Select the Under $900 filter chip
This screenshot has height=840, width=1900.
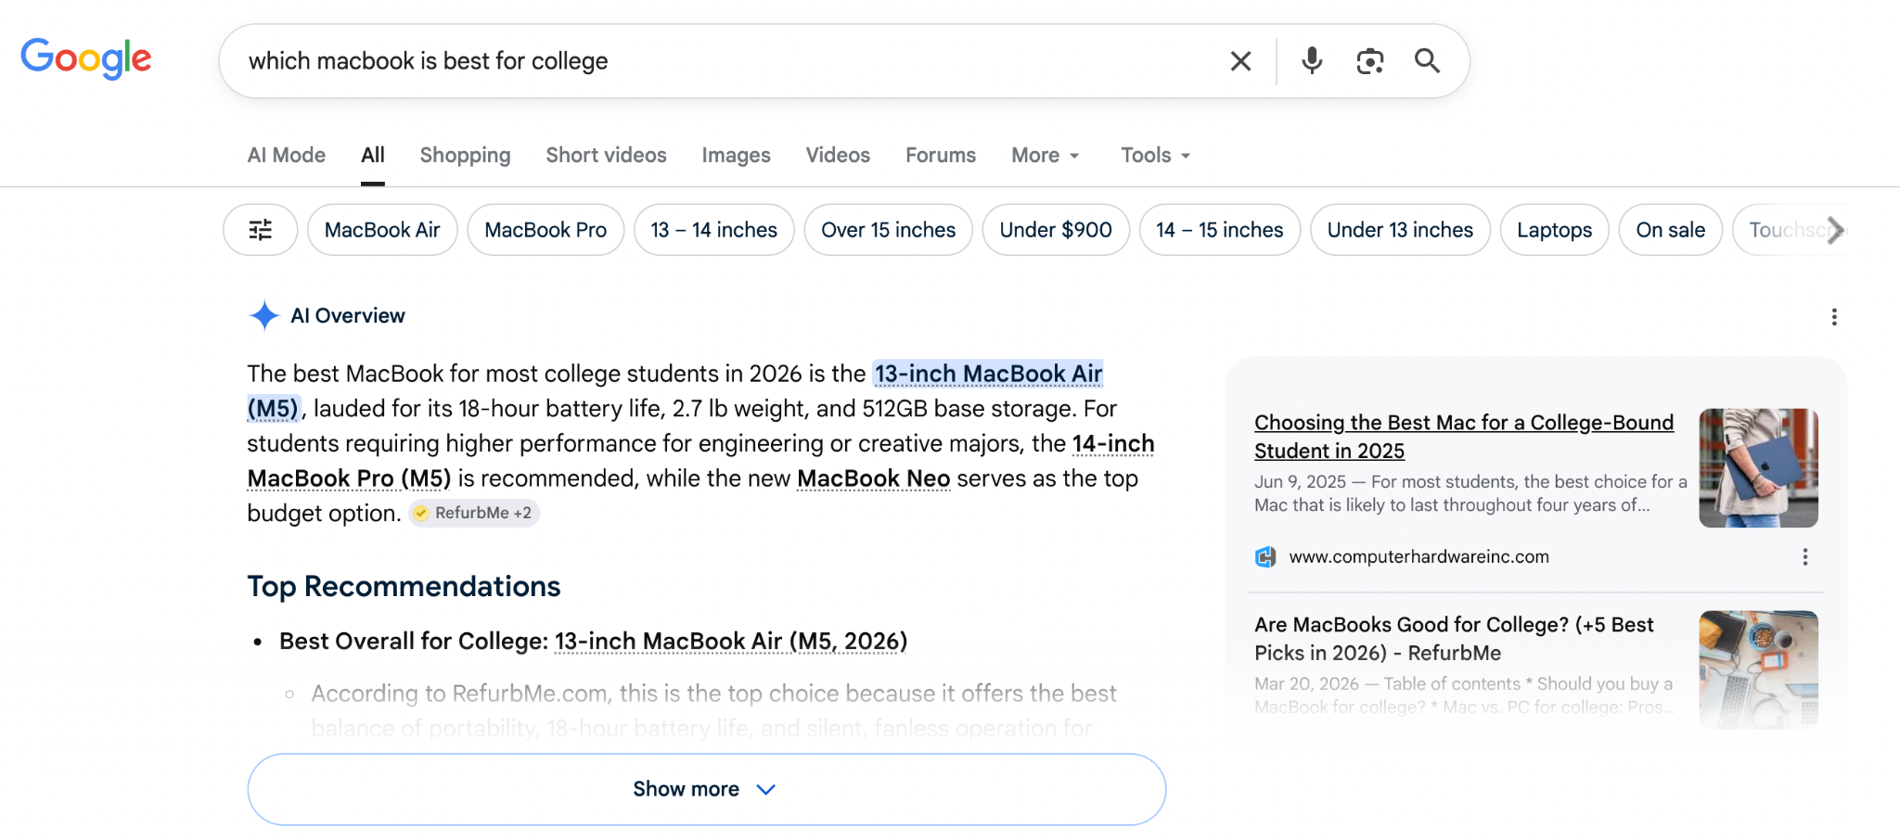point(1056,230)
